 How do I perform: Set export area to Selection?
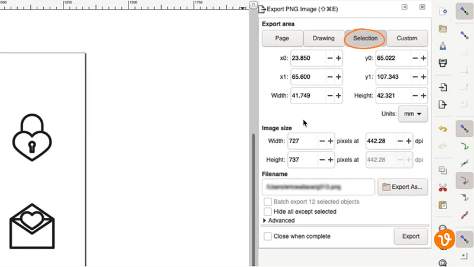pos(365,38)
